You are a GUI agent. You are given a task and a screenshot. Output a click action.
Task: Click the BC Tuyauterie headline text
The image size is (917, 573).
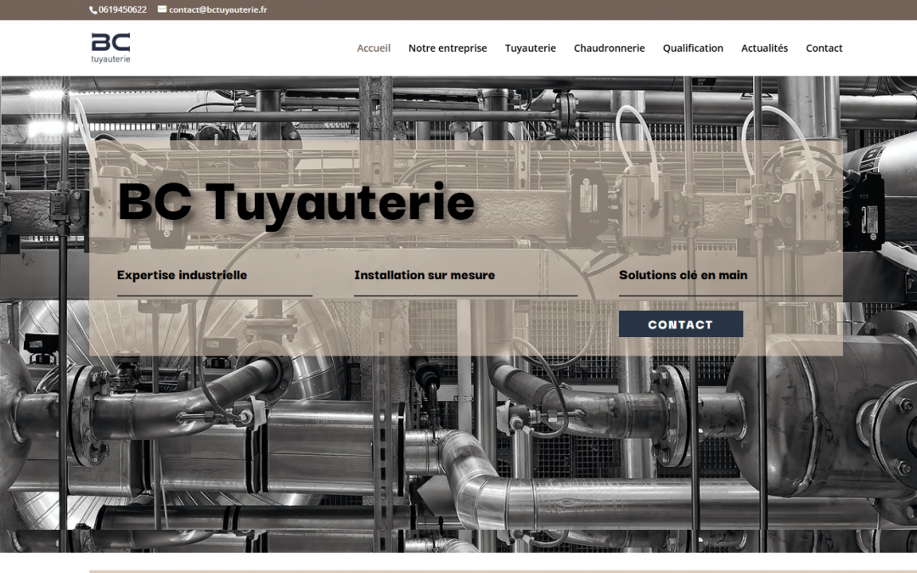[298, 203]
